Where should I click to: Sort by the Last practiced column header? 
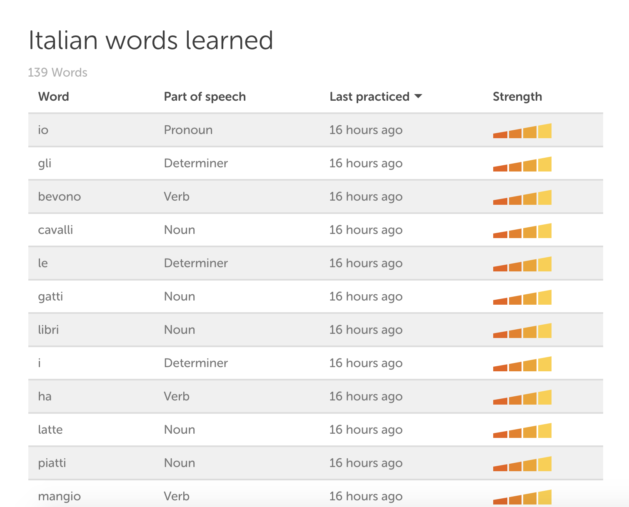pos(369,97)
